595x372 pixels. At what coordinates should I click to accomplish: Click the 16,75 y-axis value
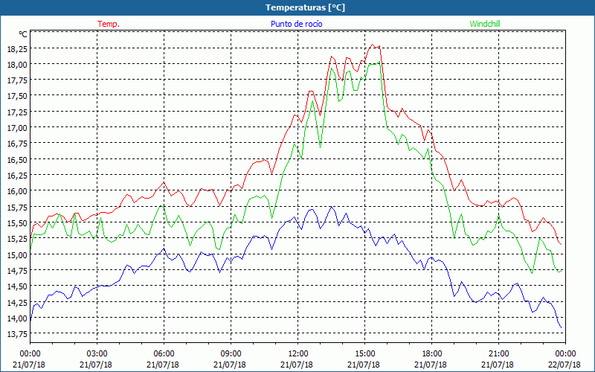(17, 144)
